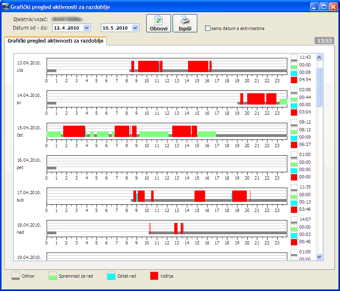Click the application icon in title bar
The image size is (340, 291).
pos(6,7)
